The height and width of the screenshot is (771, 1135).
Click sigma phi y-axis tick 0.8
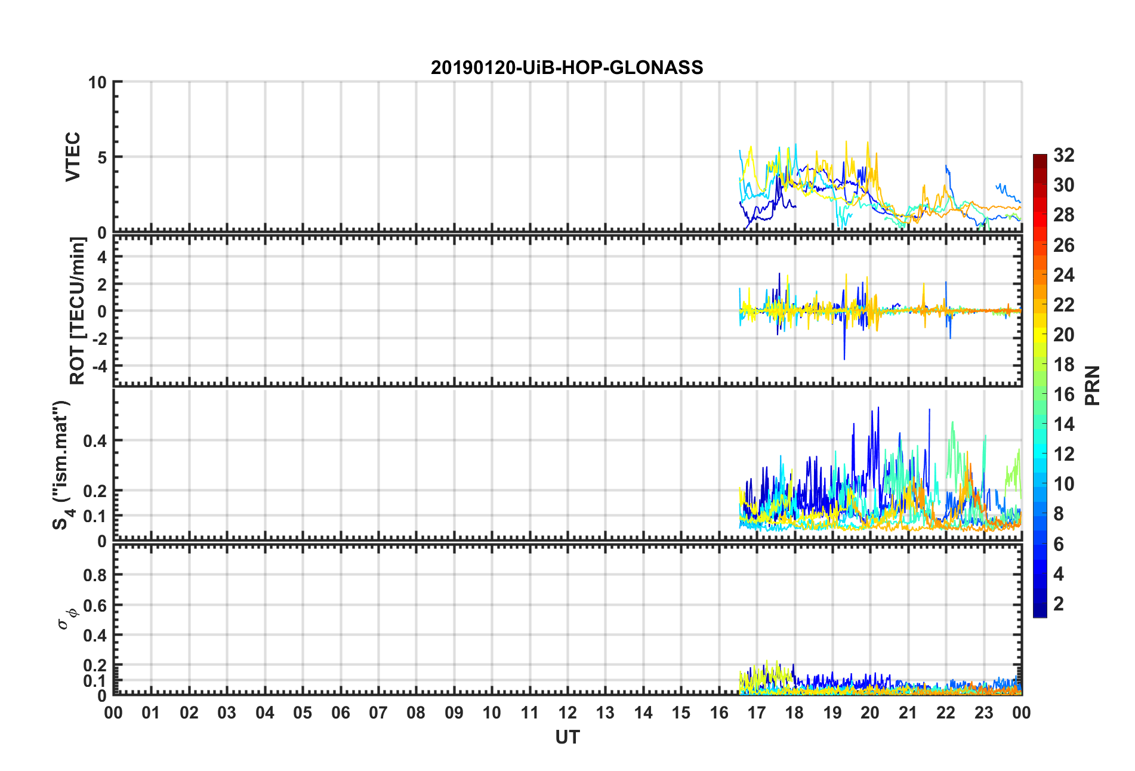pos(95,575)
